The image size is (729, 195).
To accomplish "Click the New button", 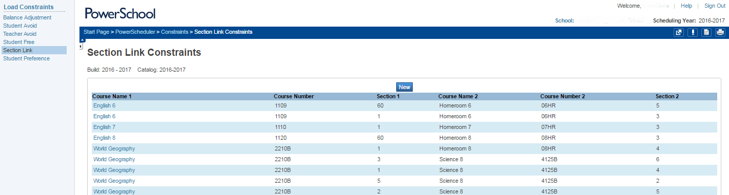I will click(404, 87).
